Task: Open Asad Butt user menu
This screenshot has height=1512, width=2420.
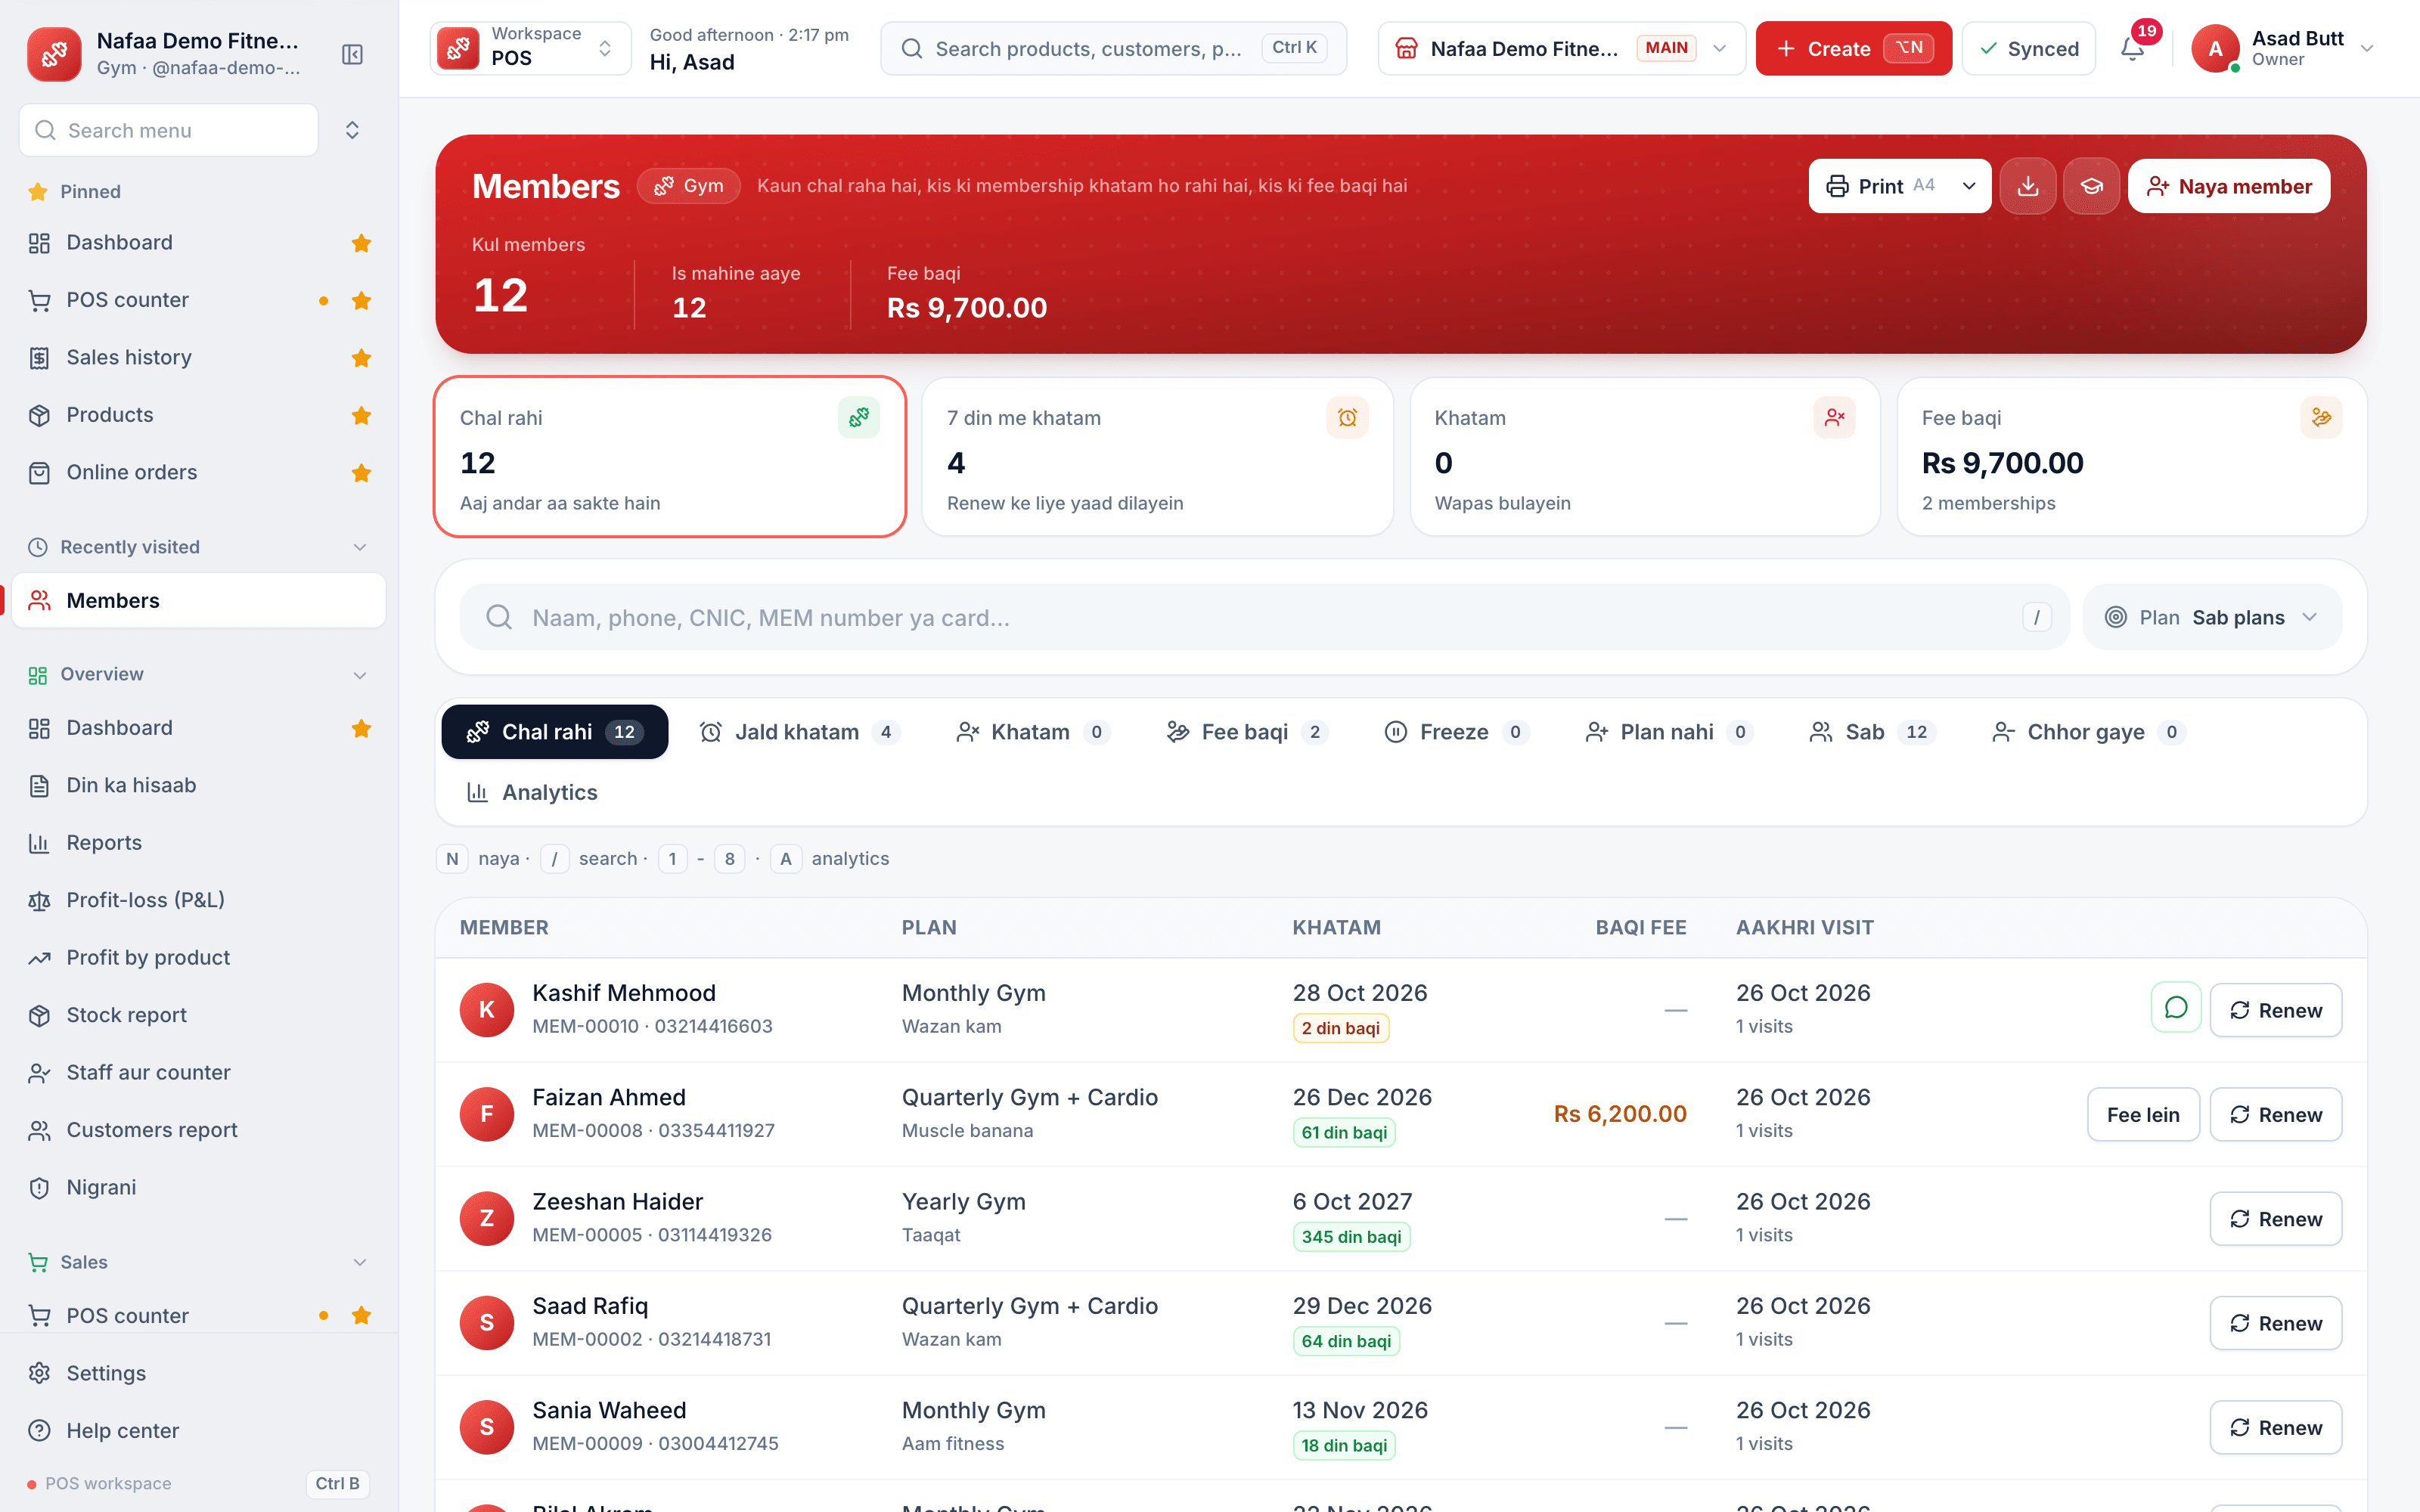Action: [x=2283, y=48]
